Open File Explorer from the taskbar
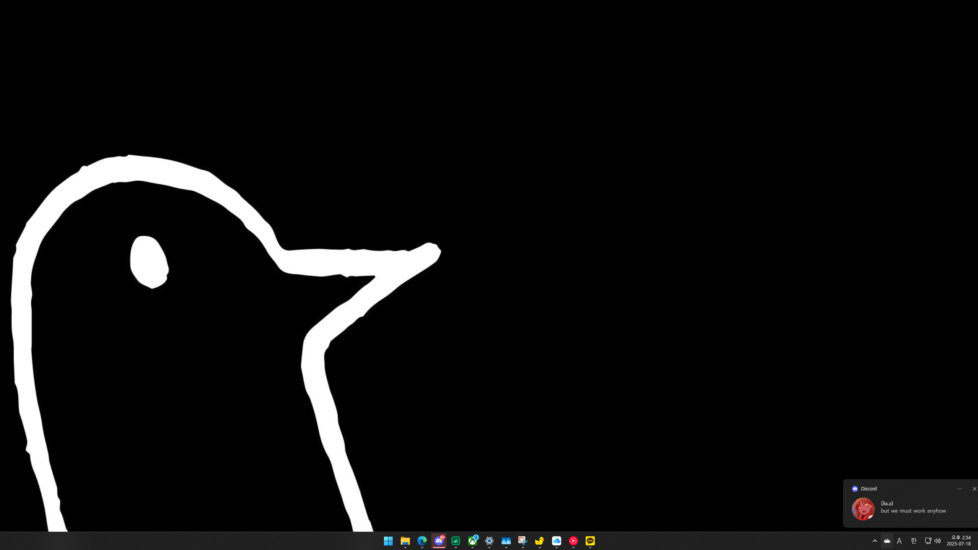Viewport: 978px width, 550px height. click(405, 541)
